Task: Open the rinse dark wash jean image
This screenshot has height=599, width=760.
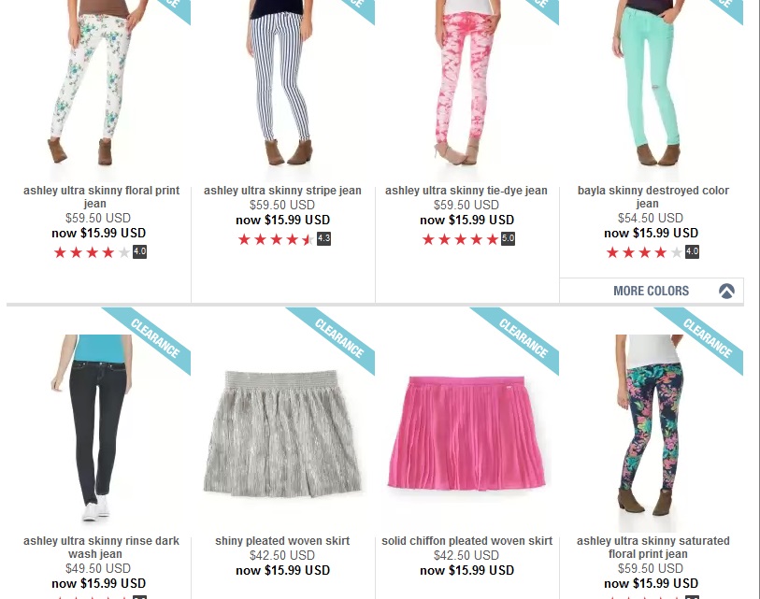Action: point(93,428)
